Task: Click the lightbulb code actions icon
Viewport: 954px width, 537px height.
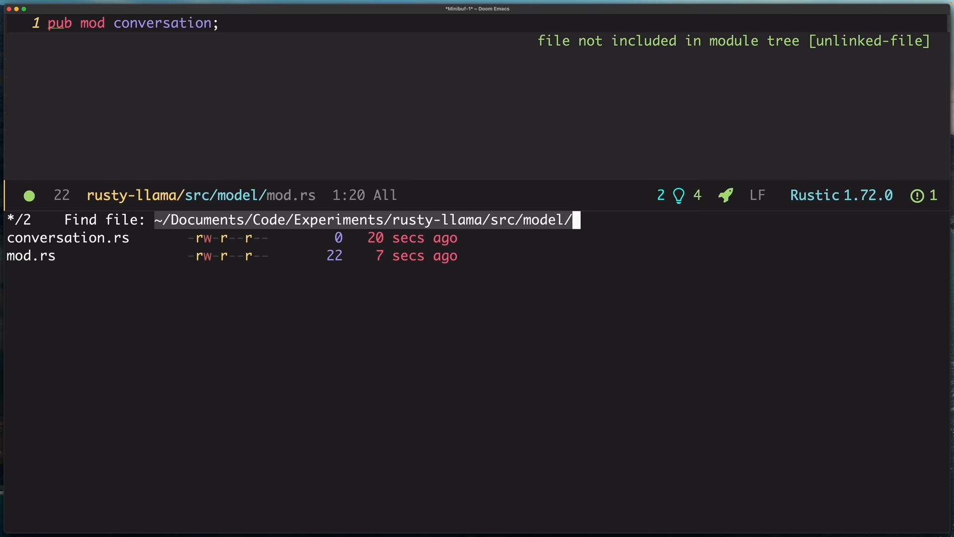Action: 679,195
